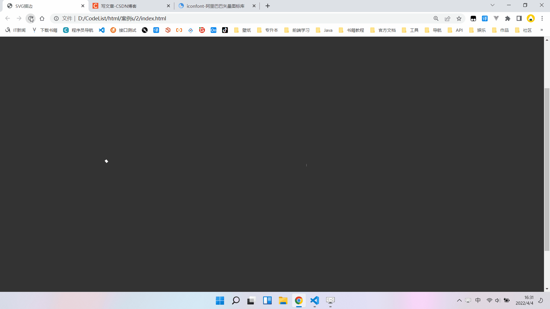Open the VS Code bookmark icon
550x309 pixels.
(102, 30)
